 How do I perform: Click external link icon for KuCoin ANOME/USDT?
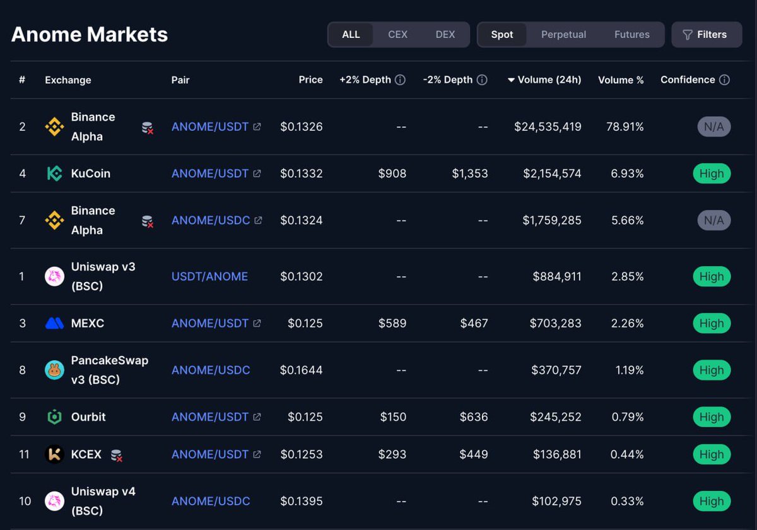click(257, 174)
